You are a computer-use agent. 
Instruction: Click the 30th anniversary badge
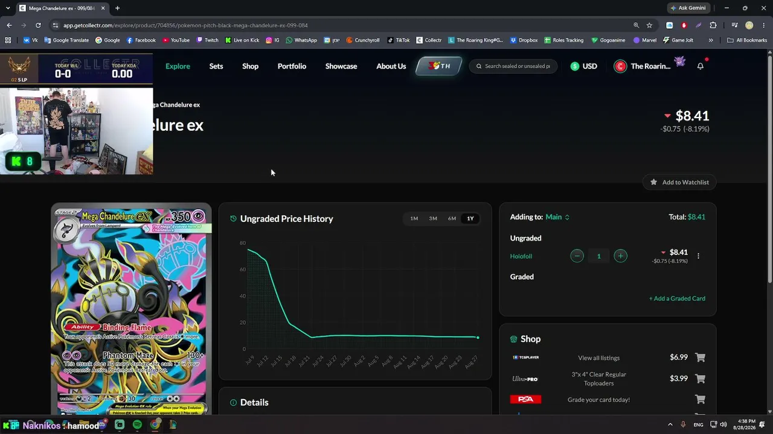pos(439,66)
